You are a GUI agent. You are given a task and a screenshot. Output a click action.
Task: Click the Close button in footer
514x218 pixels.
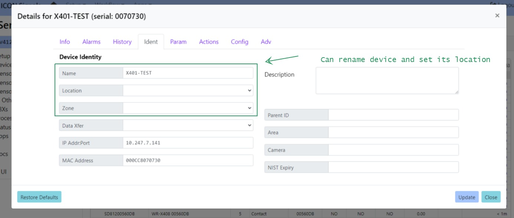tap(491, 197)
